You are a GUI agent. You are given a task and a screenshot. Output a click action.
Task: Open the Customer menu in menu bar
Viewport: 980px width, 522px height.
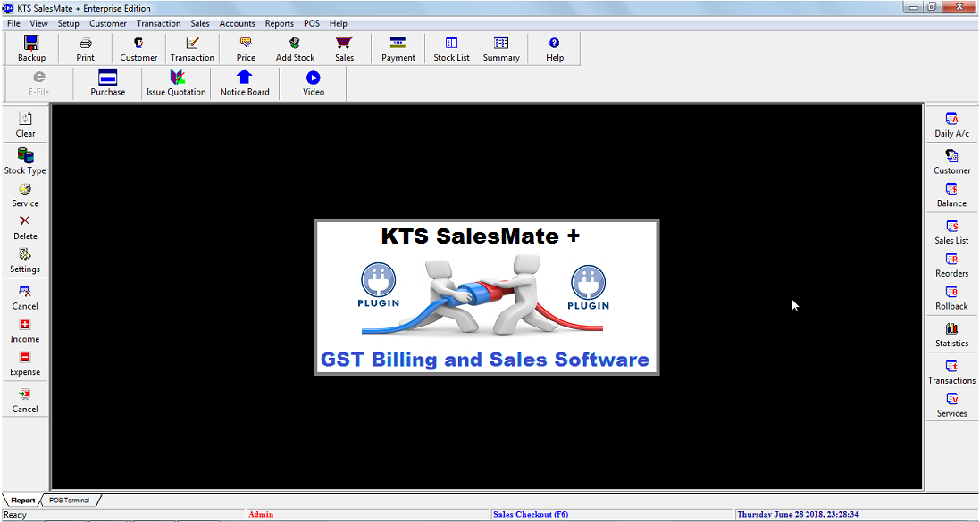108,23
